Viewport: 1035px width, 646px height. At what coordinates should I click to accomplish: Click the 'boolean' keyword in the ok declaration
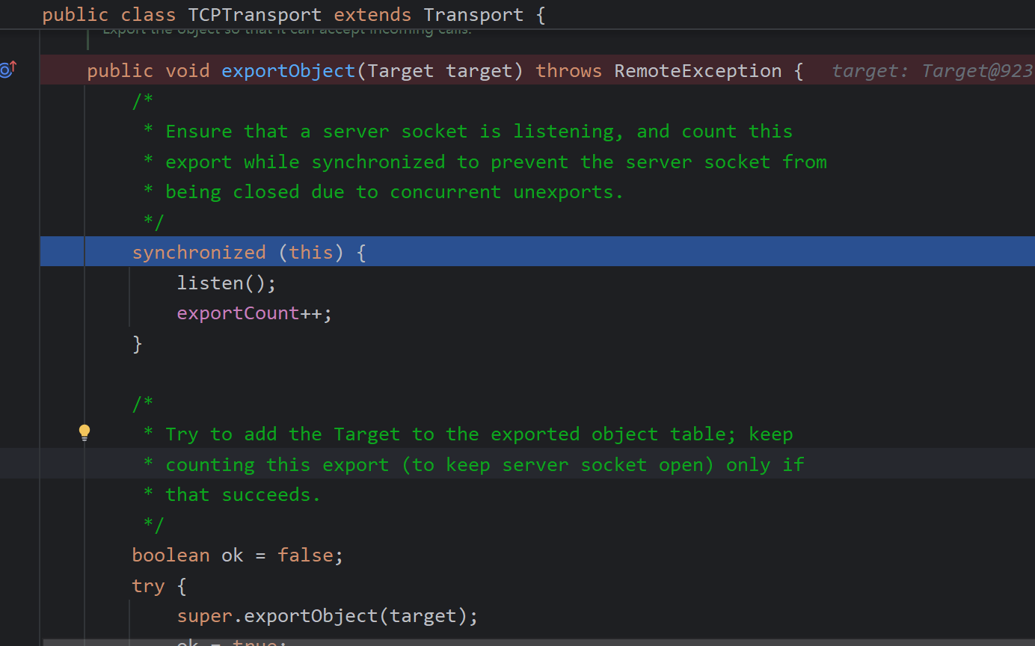(171, 556)
